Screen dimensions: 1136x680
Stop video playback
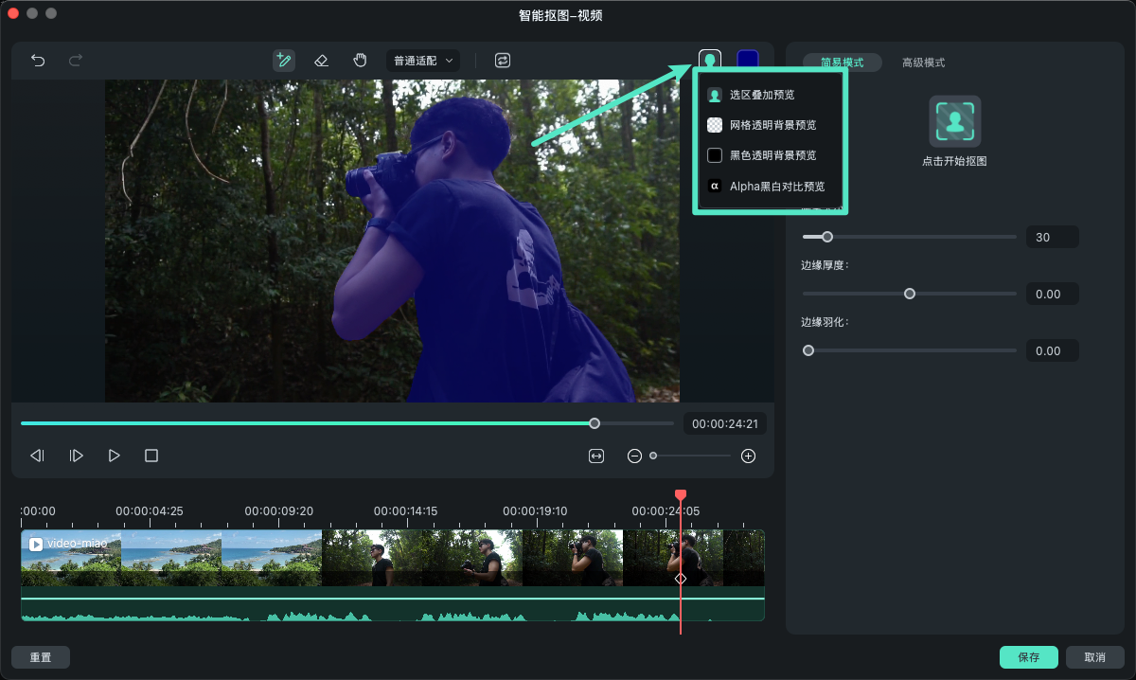coord(151,456)
